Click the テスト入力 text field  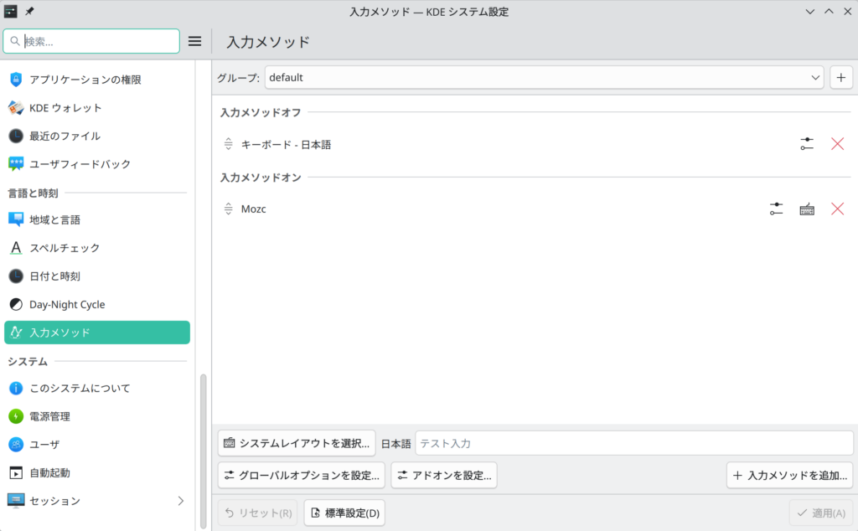pos(633,443)
